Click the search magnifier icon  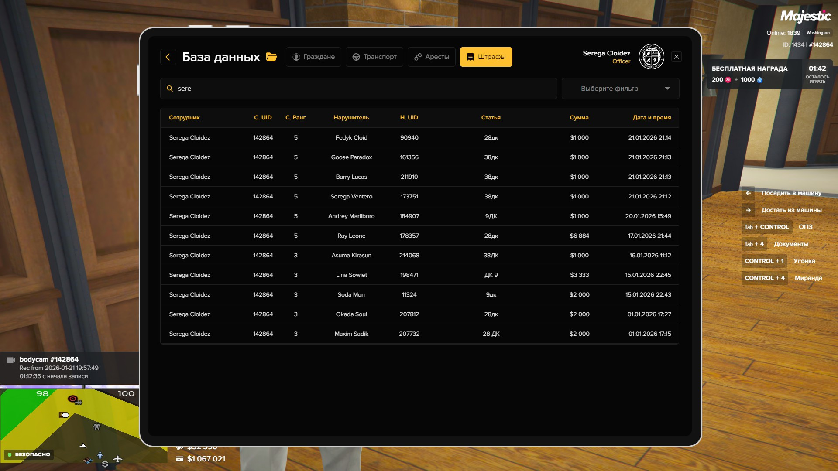pyautogui.click(x=170, y=89)
